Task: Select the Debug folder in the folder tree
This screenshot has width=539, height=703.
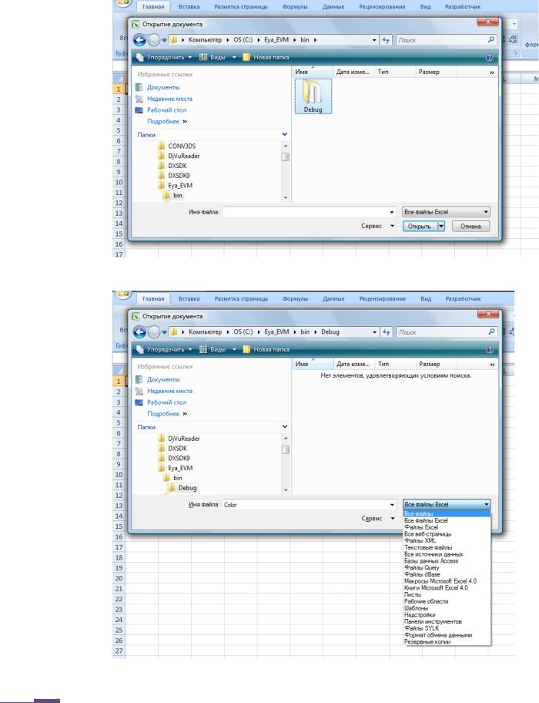Action: [187, 488]
